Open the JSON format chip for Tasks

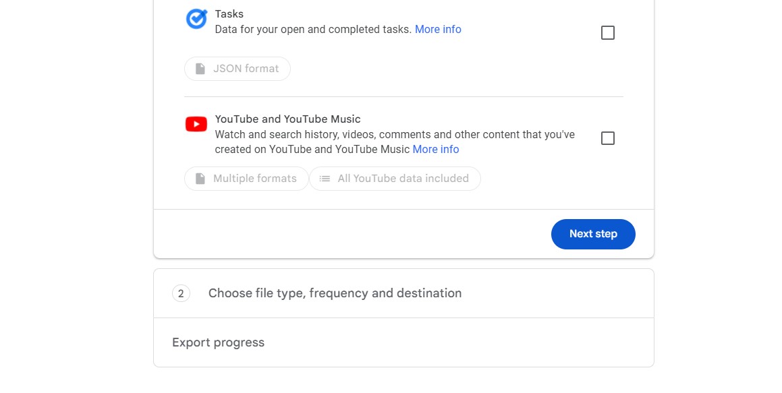[238, 69]
